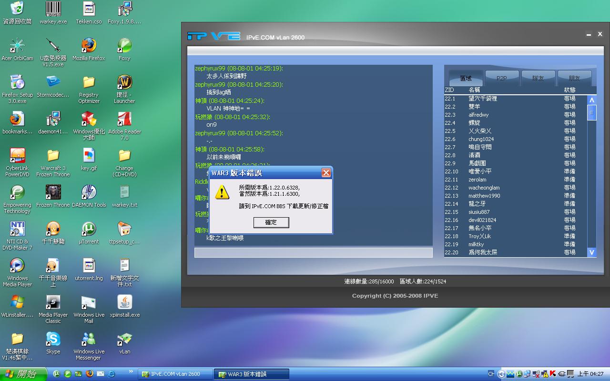
Task: Click the up arrow of the list scrollbar
Action: [x=591, y=99]
